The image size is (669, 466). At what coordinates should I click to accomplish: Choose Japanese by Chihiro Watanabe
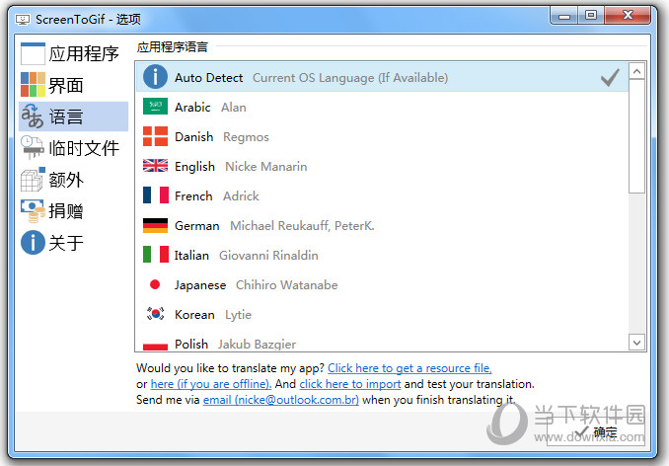[382, 284]
